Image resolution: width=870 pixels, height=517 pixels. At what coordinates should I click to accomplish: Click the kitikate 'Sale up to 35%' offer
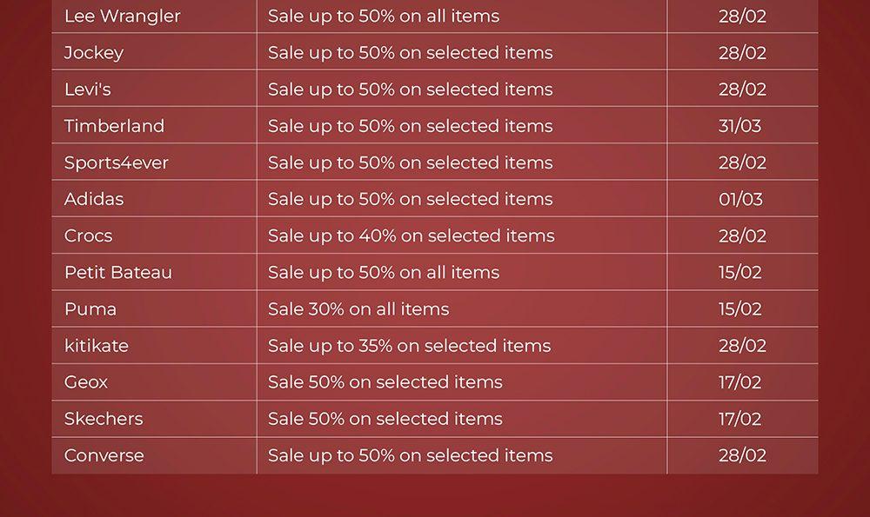pyautogui.click(x=409, y=345)
